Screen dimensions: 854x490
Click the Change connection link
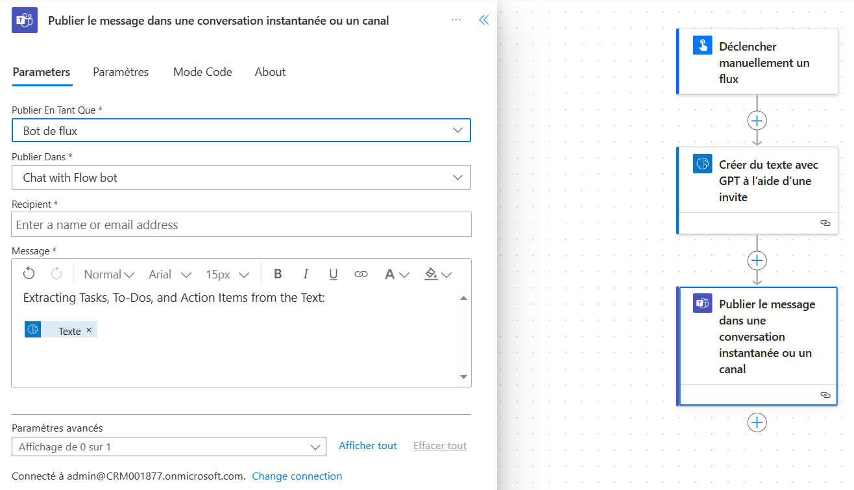point(297,476)
